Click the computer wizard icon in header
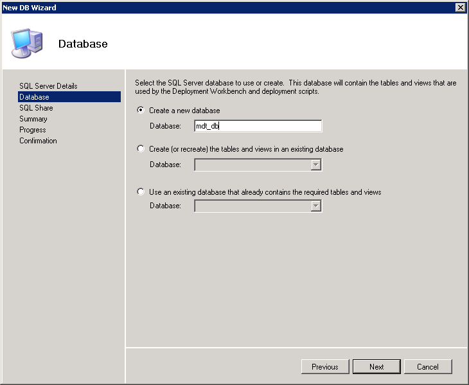469x385 pixels. (26, 42)
